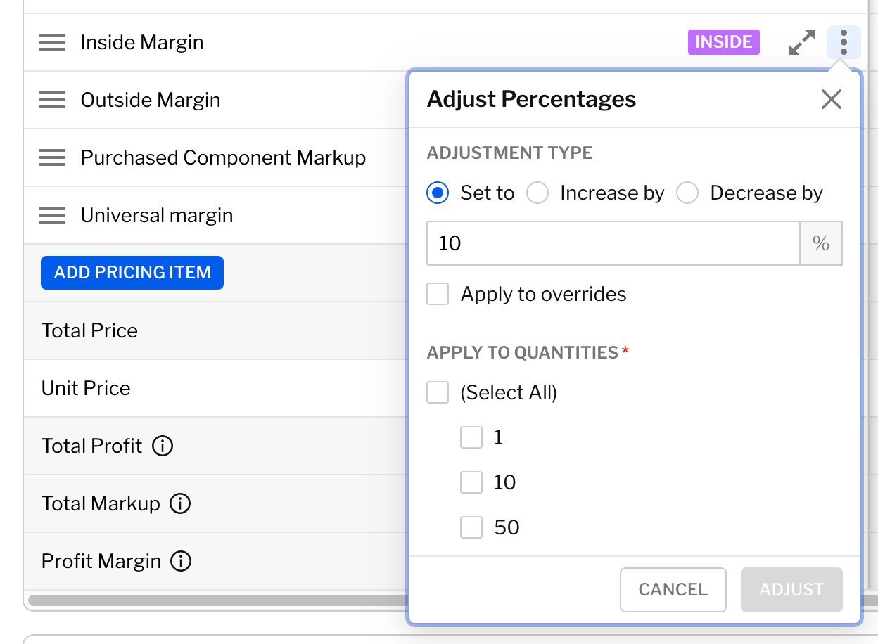Grab the Purchased Component Markup reorder handle
This screenshot has height=644, width=878.
point(52,157)
